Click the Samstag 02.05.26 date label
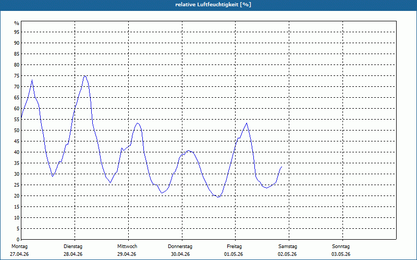This screenshot has width=417, height=260. coord(288,250)
